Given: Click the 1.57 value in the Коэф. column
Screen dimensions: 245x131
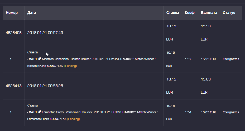Looking at the screenshot, I should tap(188, 59).
